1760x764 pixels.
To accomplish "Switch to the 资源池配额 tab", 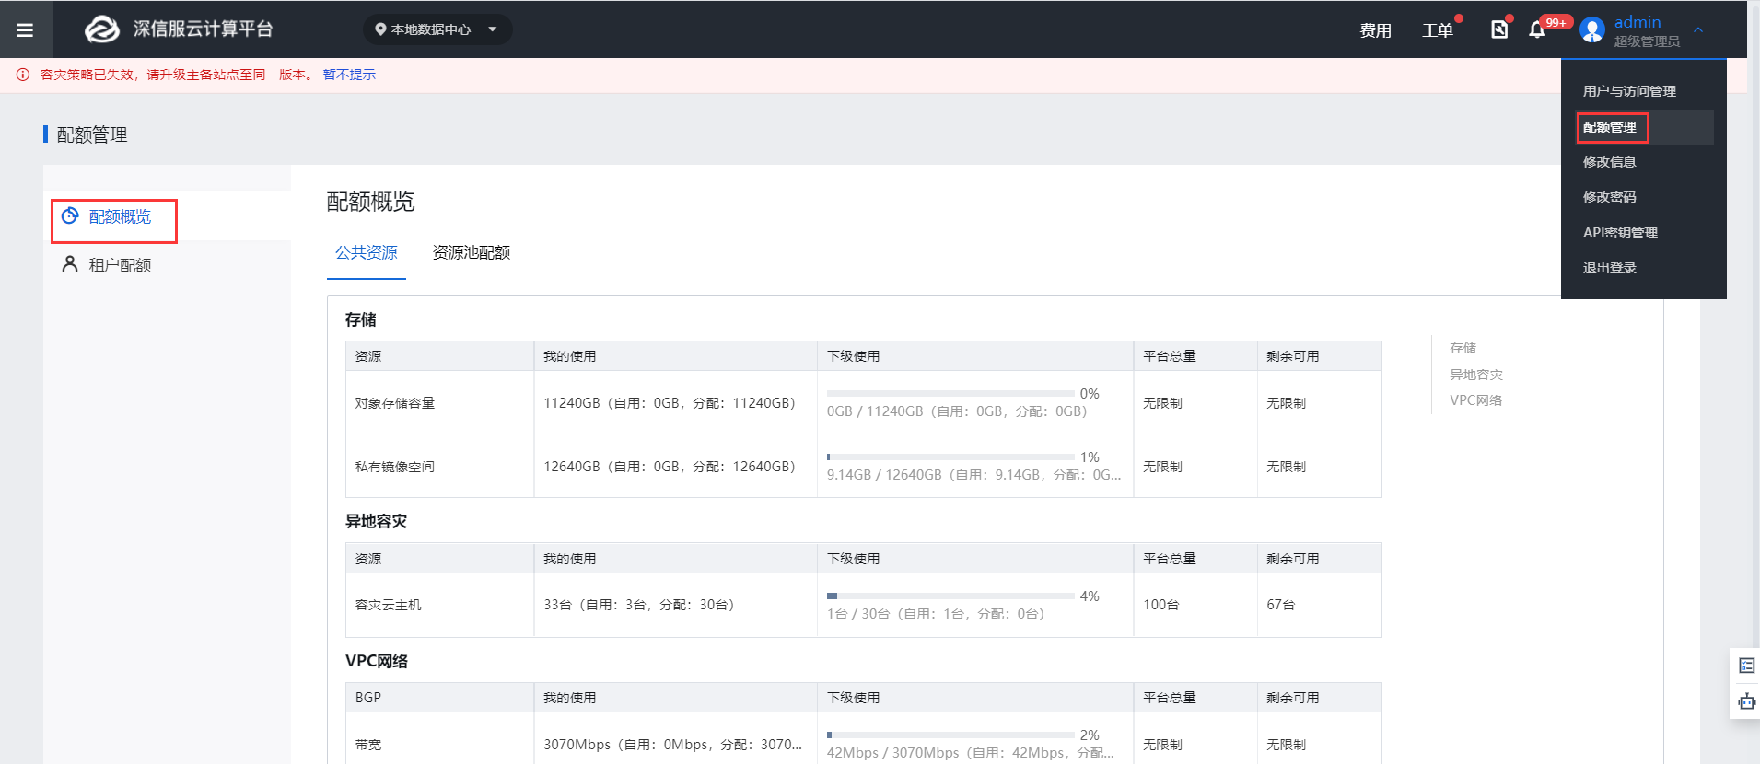I will pyautogui.click(x=472, y=252).
